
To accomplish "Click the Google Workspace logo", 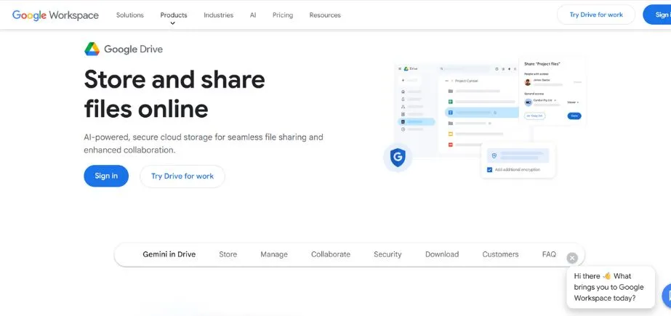I will tap(55, 15).
